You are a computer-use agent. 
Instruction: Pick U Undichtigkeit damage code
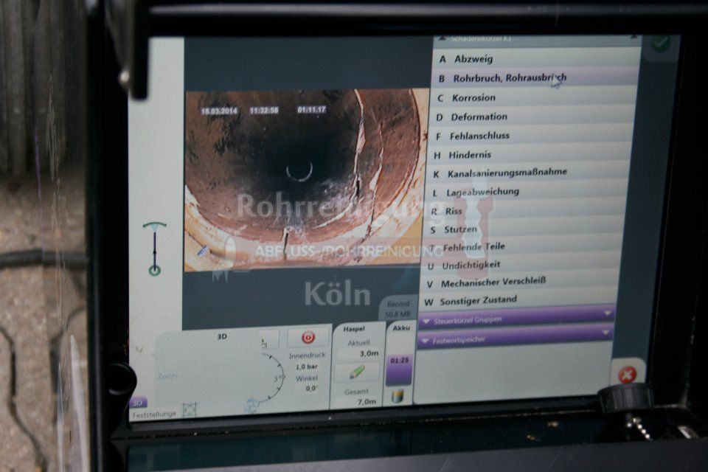[521, 265]
